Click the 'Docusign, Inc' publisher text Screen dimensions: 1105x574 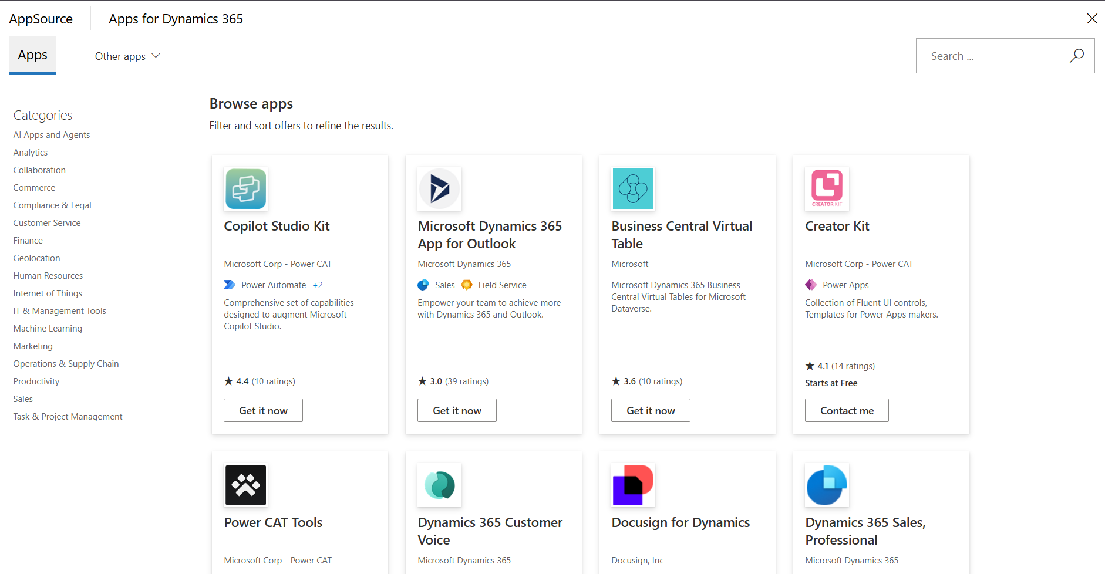pyautogui.click(x=638, y=561)
